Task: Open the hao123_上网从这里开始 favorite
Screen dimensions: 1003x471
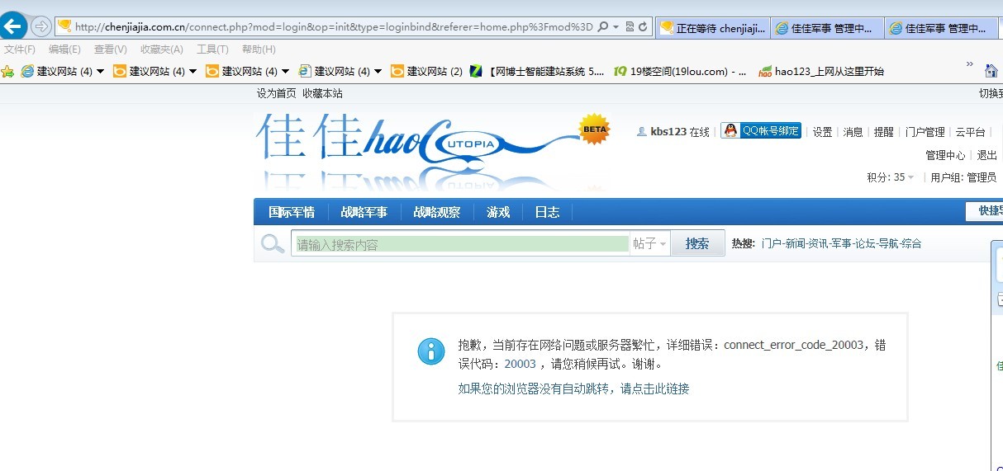Action: click(x=820, y=71)
